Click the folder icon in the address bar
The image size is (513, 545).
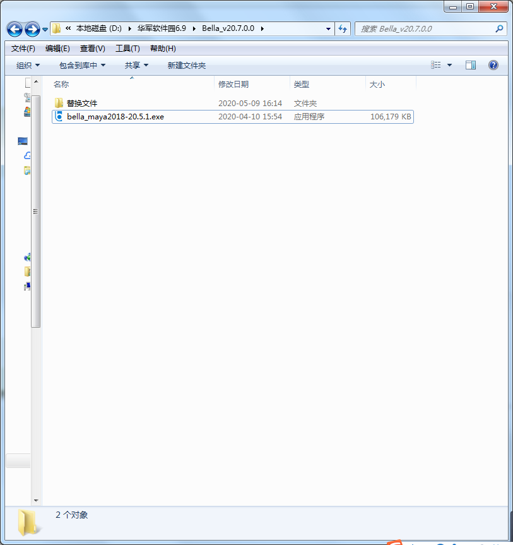click(x=57, y=28)
